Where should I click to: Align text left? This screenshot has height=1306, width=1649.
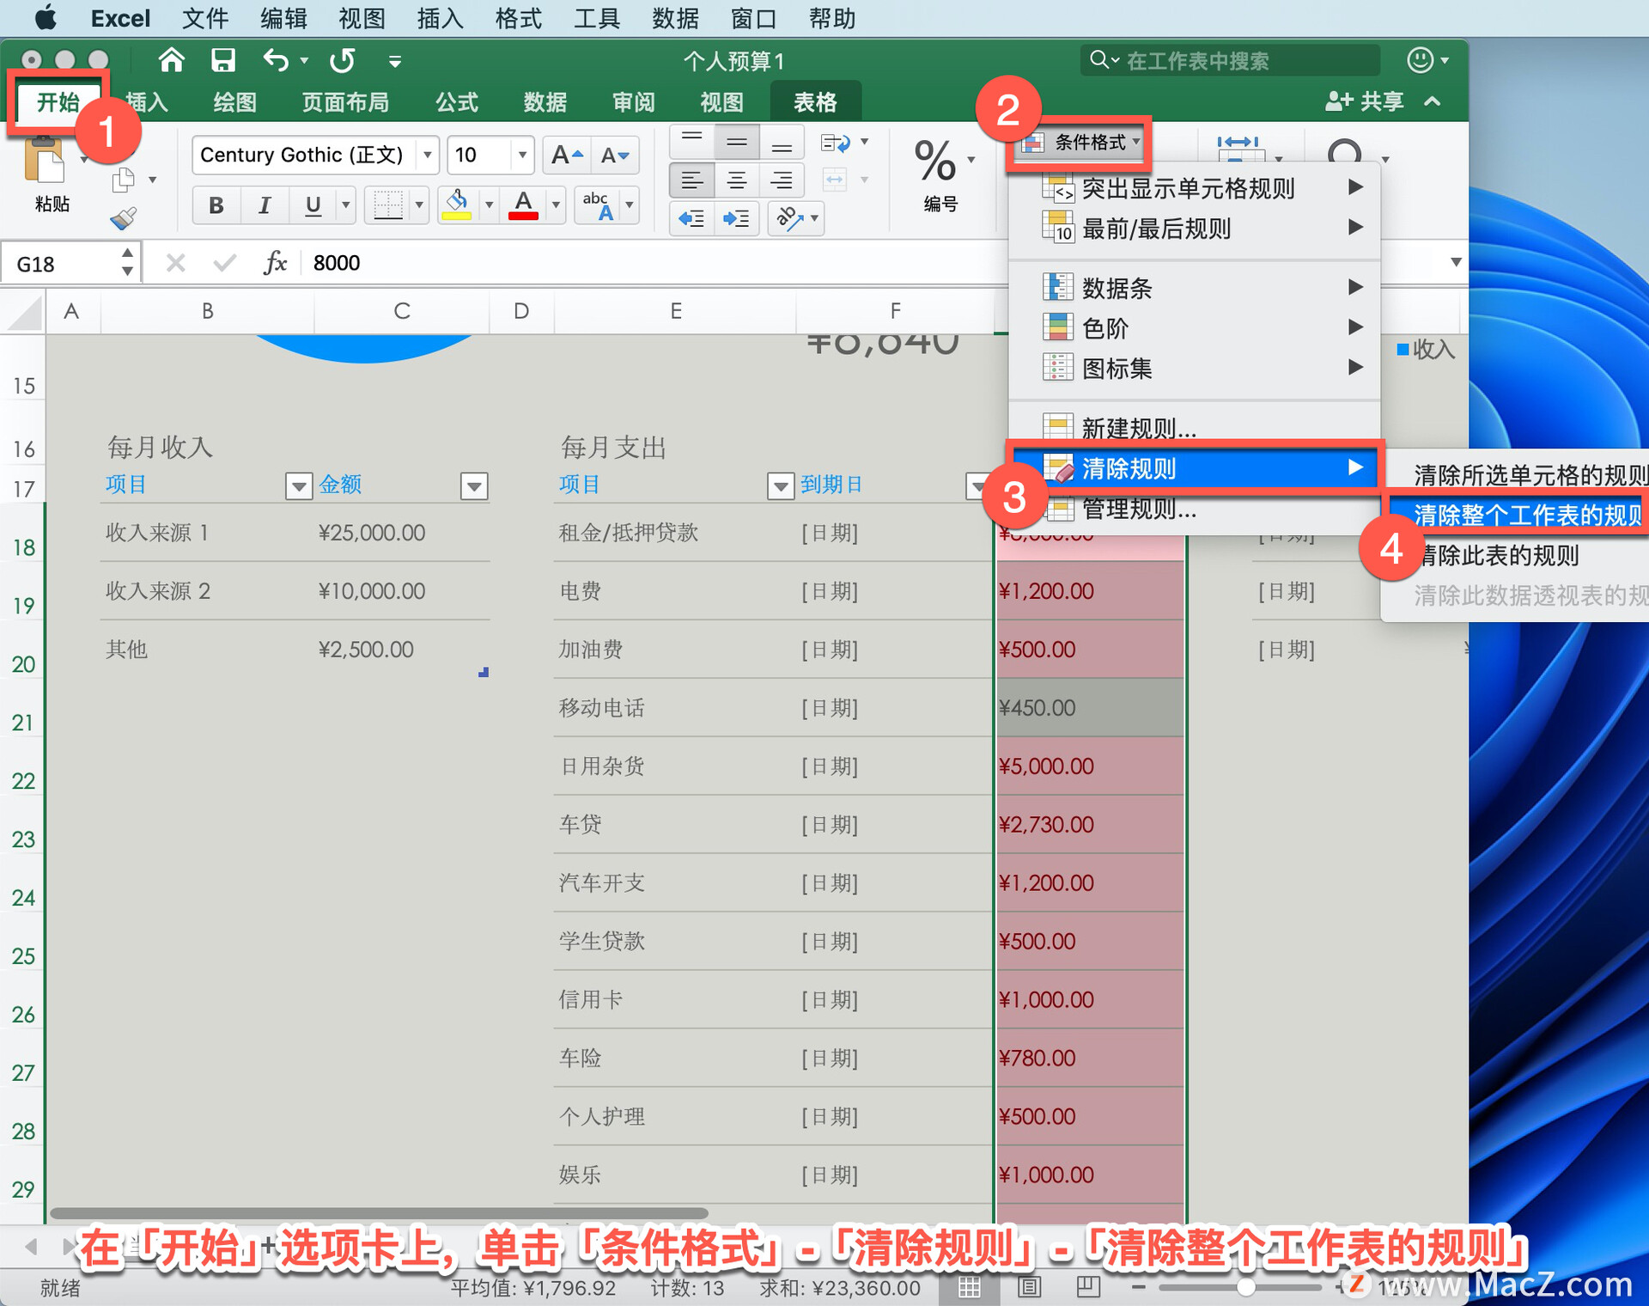[x=691, y=180]
